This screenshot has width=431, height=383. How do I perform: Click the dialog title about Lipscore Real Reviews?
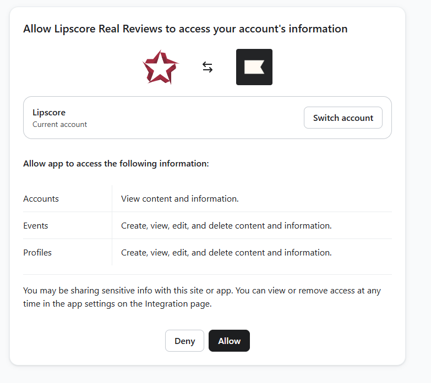click(x=185, y=29)
